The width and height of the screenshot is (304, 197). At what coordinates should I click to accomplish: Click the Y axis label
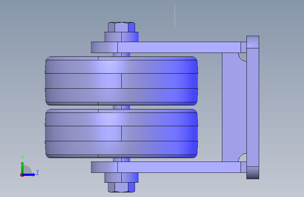pyautogui.click(x=22, y=158)
